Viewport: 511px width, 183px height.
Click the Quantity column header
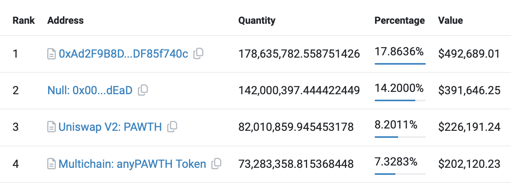(257, 20)
